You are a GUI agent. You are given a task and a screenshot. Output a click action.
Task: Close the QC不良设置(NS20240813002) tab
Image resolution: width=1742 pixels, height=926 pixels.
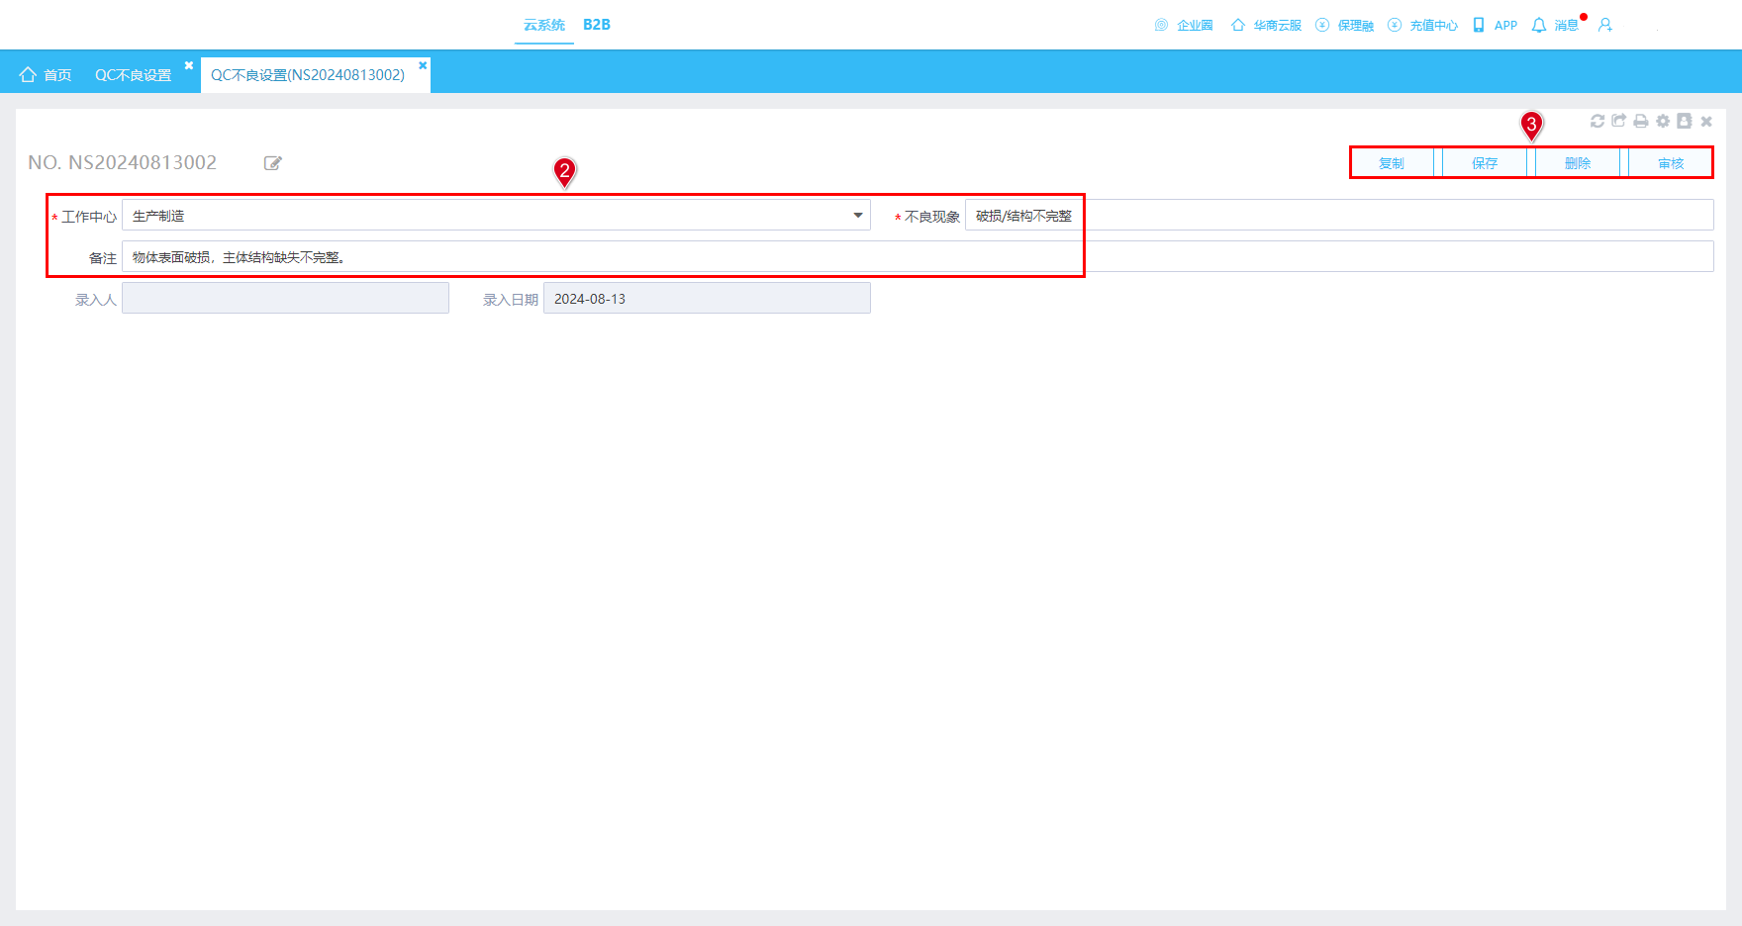point(423,65)
